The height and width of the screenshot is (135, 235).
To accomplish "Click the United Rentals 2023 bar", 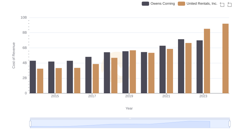I will [207, 61].
